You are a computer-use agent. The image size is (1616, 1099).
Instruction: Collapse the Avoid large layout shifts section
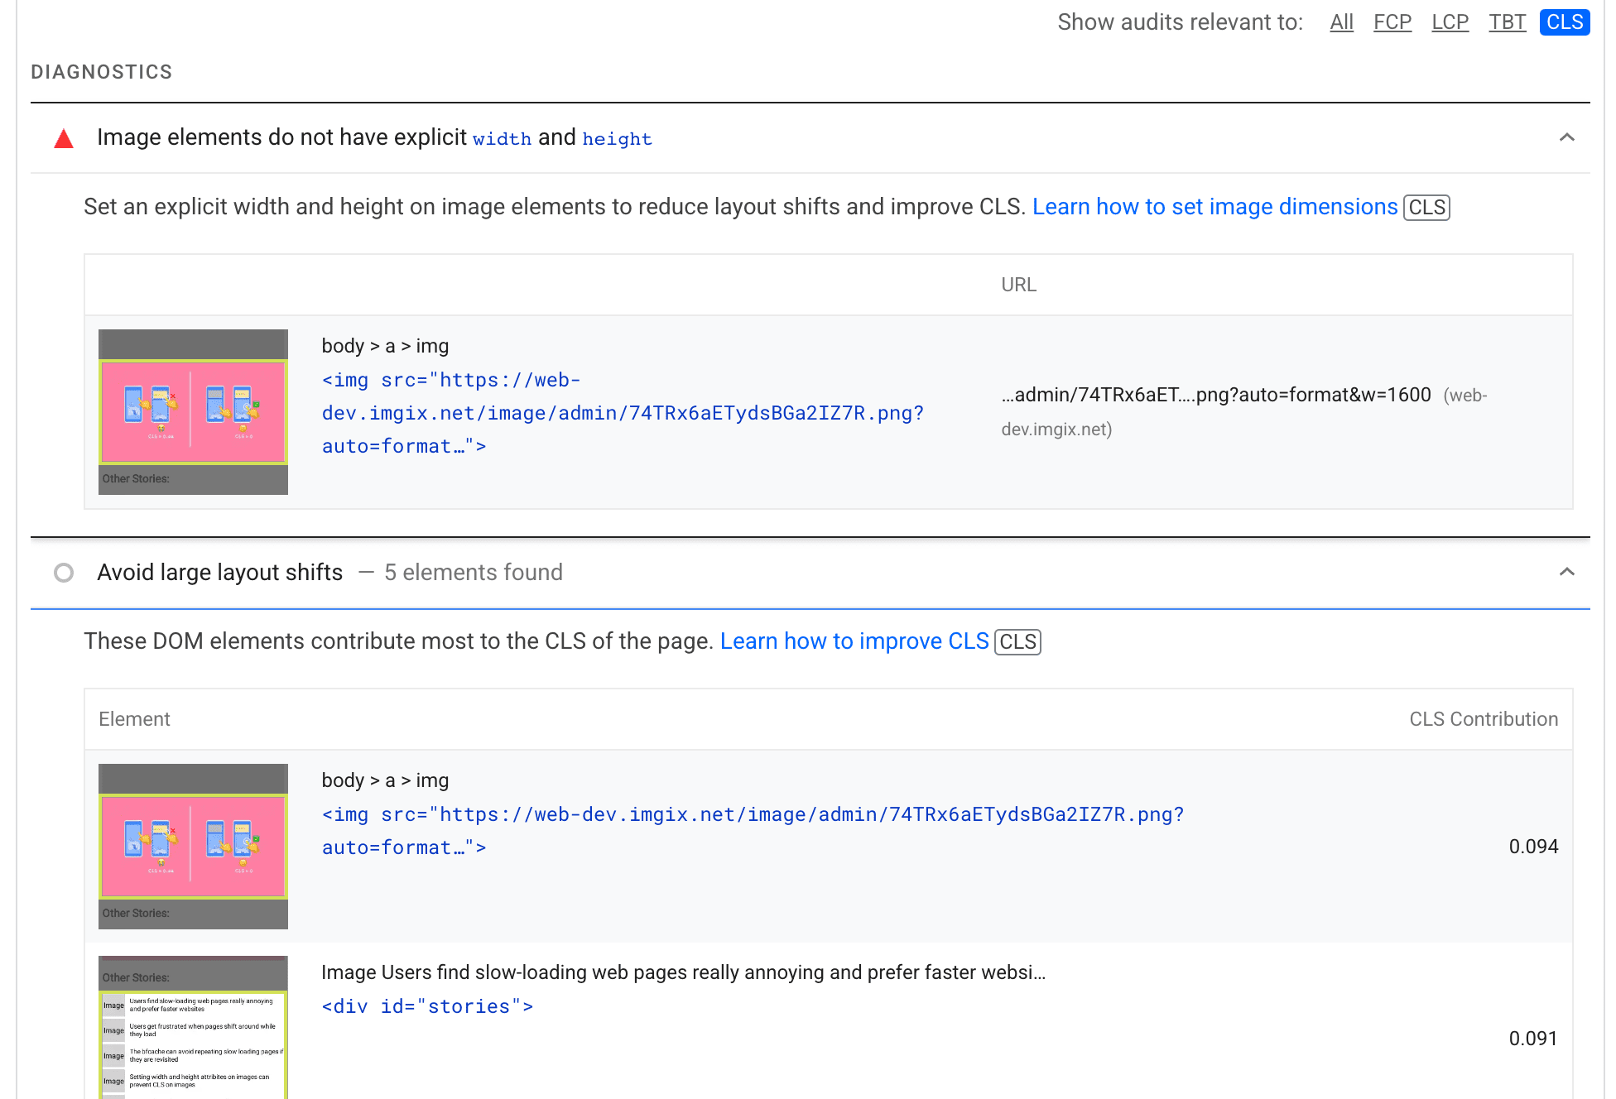(1567, 572)
